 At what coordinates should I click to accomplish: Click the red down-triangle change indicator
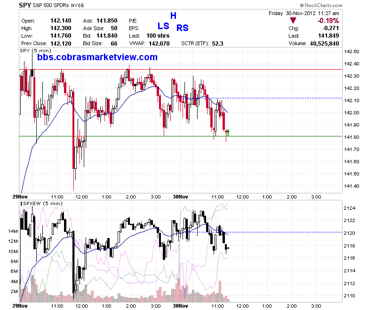pyautogui.click(x=293, y=20)
